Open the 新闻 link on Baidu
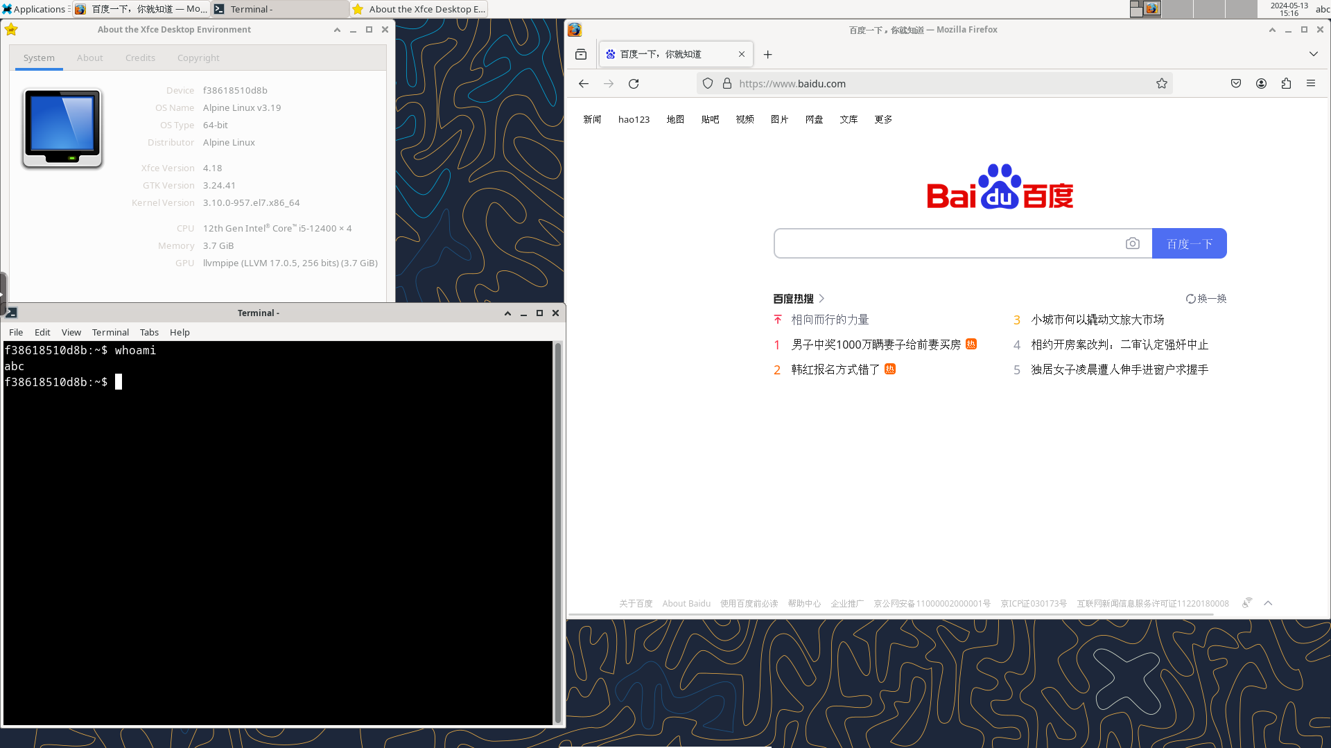This screenshot has width=1331, height=748. coord(592,119)
